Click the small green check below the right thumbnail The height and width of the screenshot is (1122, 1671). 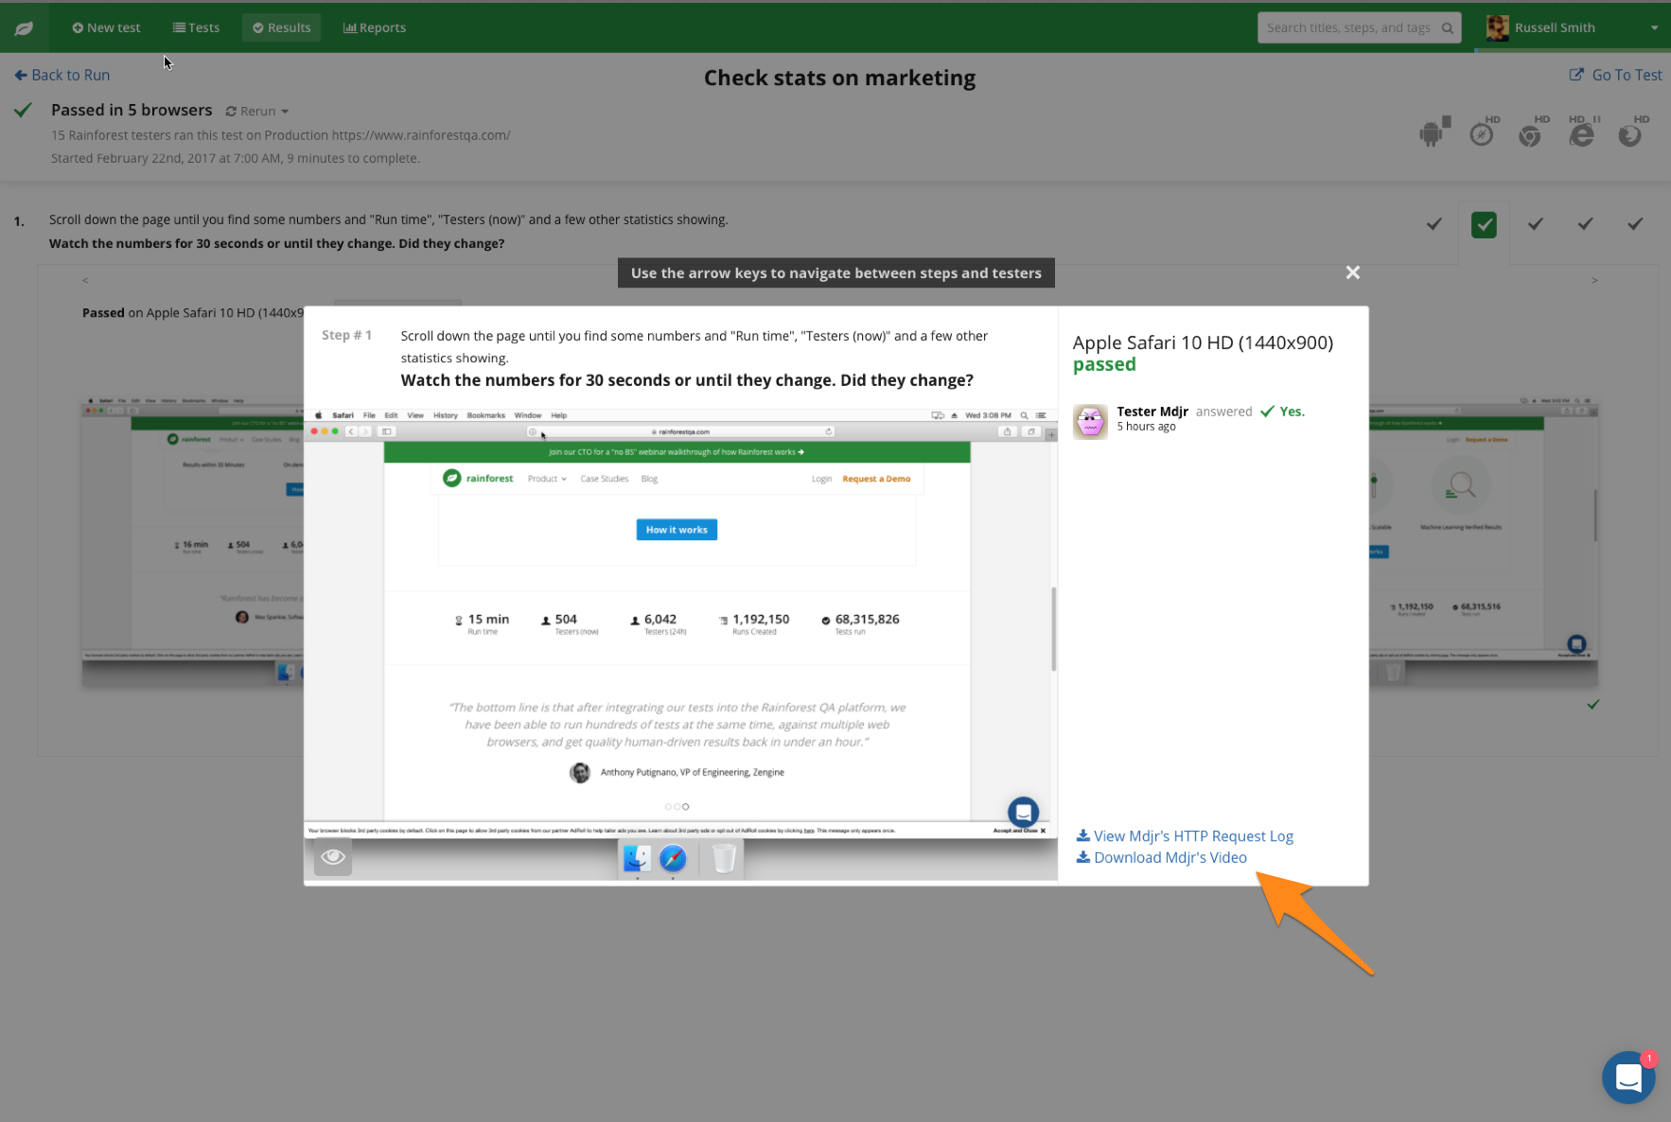coord(1593,705)
